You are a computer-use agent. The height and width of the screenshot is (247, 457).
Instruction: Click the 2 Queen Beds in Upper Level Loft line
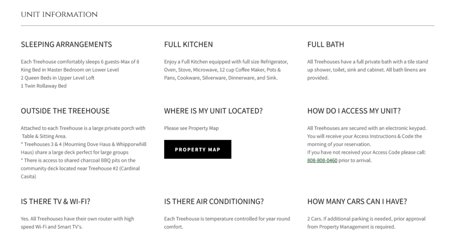58,78
